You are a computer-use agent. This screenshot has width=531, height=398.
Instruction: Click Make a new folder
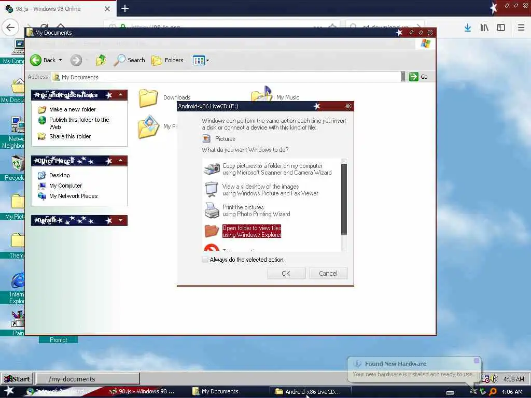point(73,109)
